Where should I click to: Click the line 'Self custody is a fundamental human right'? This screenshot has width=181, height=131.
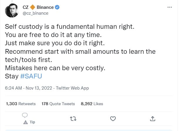(x=69, y=27)
